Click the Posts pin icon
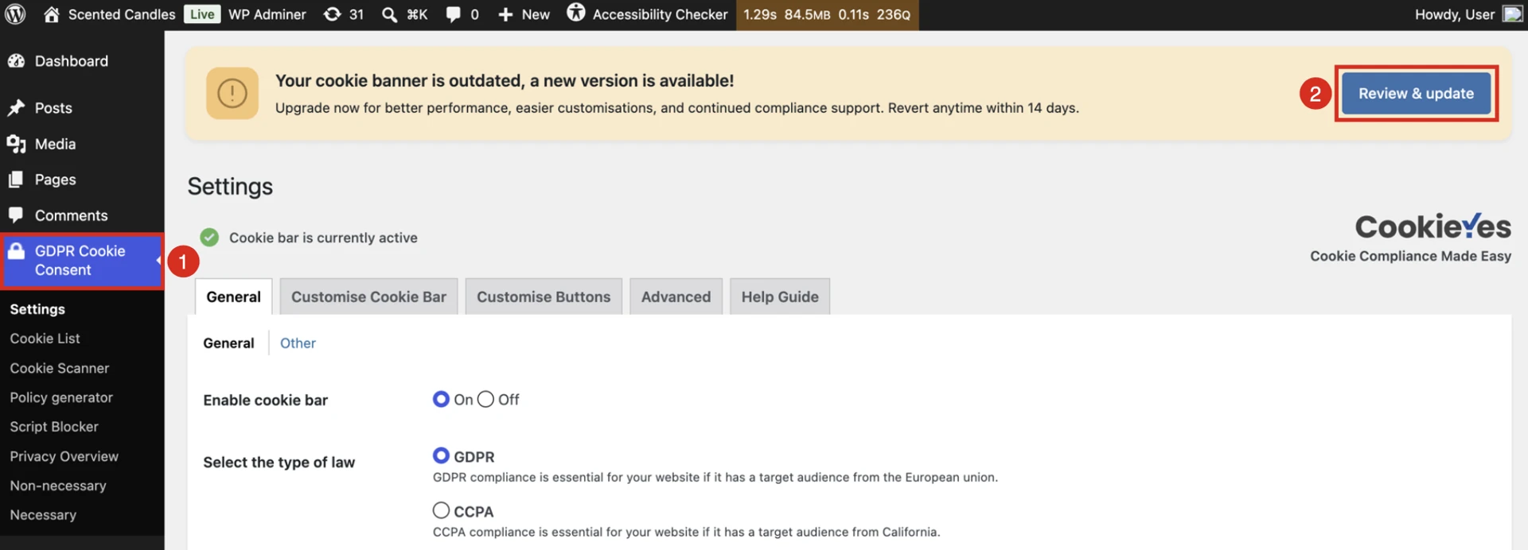1528x550 pixels. coord(16,108)
